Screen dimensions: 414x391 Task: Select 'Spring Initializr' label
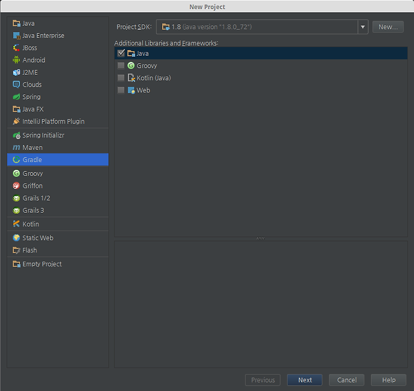click(x=43, y=135)
